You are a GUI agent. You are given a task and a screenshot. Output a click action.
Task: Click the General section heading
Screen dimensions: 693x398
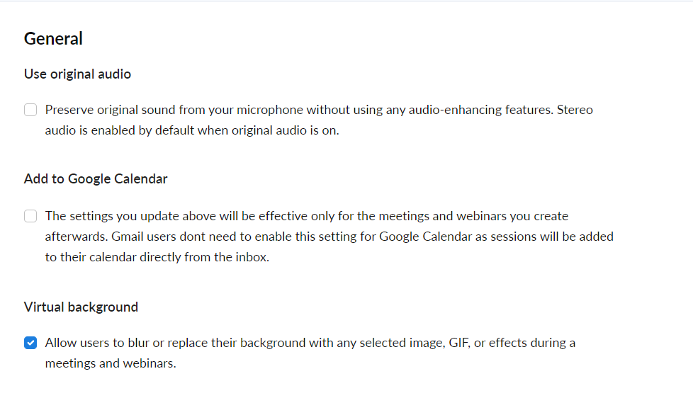(x=53, y=39)
